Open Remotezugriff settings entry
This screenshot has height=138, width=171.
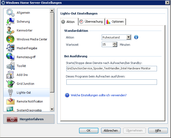(27, 57)
